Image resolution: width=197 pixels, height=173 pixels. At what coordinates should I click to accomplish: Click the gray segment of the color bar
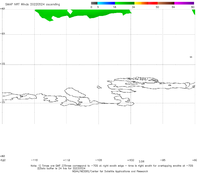[94, 3]
